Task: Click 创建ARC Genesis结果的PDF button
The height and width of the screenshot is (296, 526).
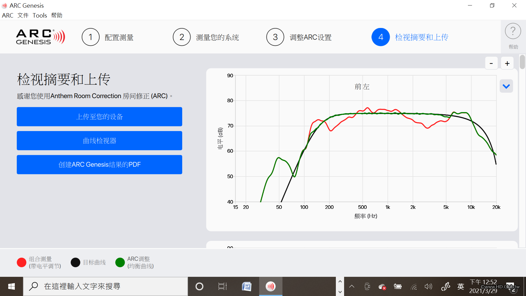Action: 99,164
